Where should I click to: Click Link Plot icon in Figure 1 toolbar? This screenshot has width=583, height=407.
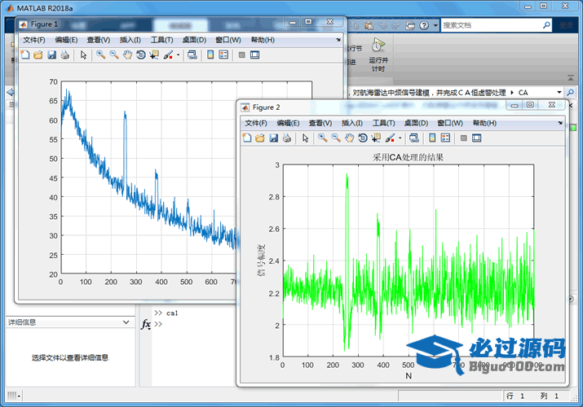click(192, 55)
